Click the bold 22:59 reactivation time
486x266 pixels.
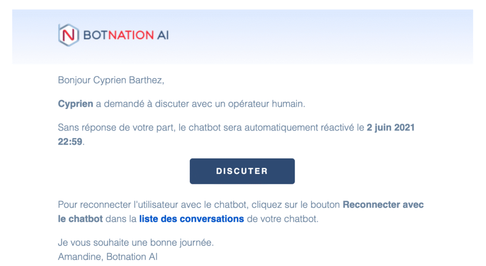pos(70,142)
